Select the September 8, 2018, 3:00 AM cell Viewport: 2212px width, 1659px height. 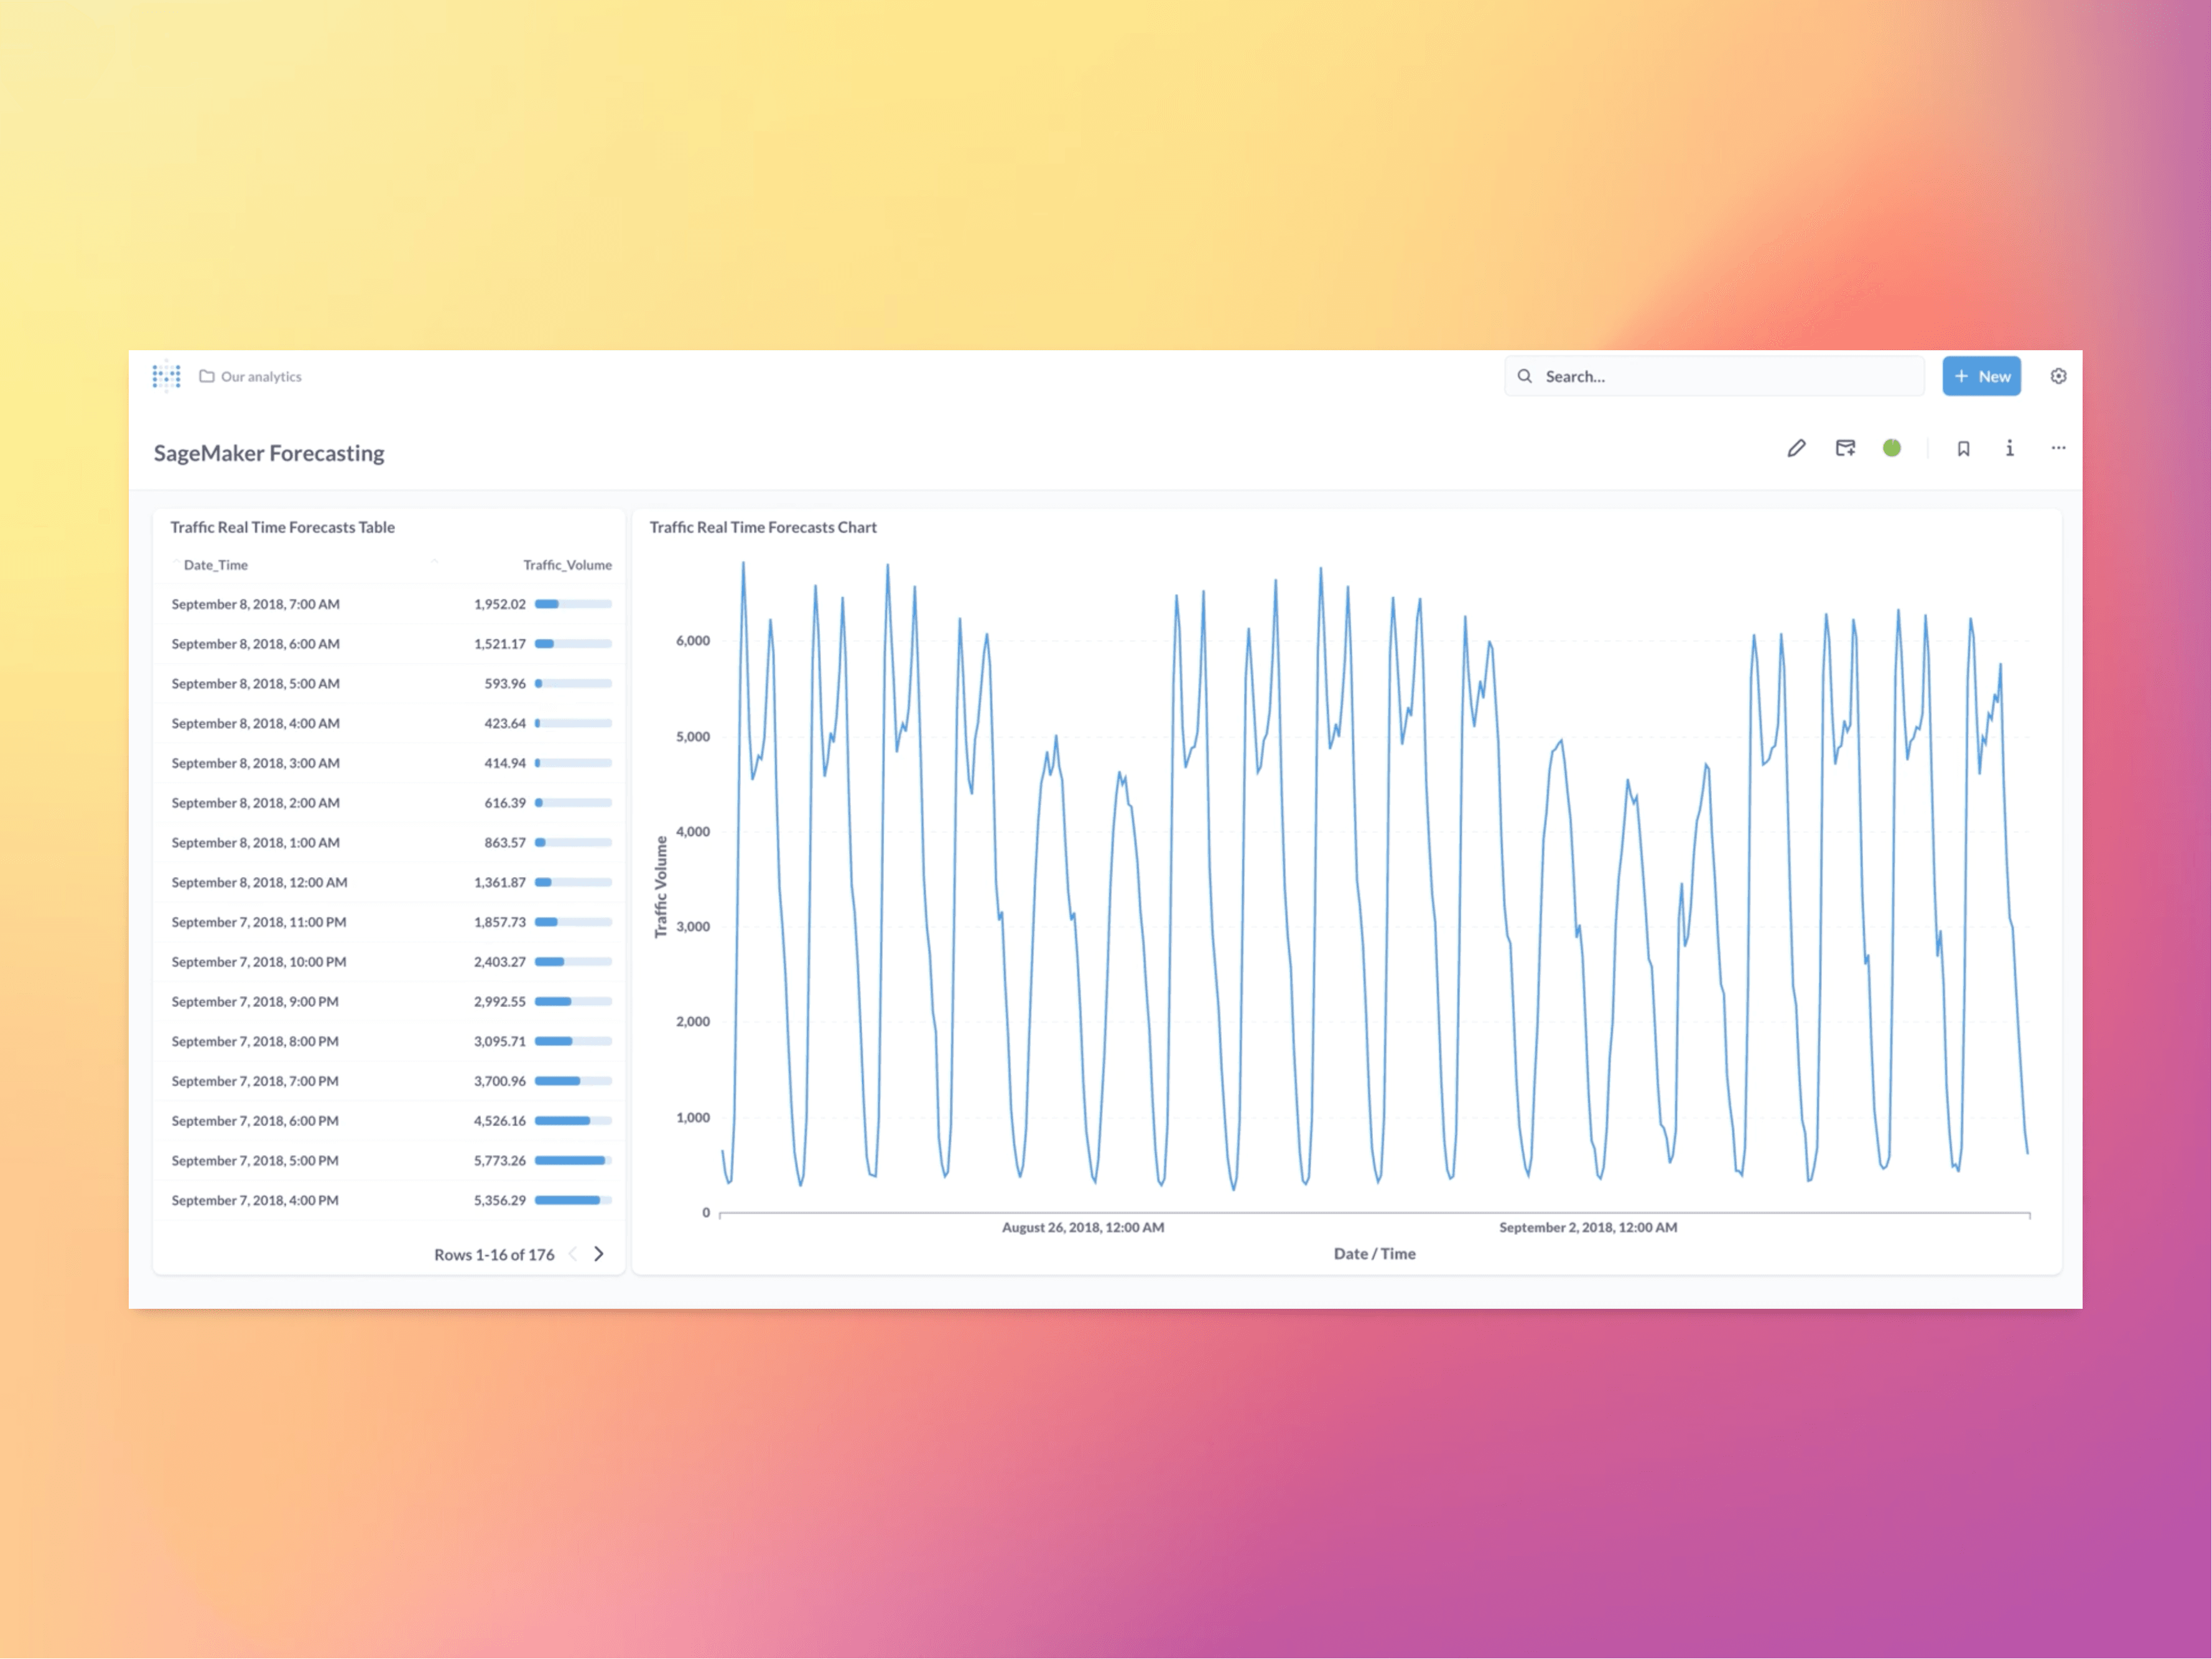pyautogui.click(x=255, y=763)
